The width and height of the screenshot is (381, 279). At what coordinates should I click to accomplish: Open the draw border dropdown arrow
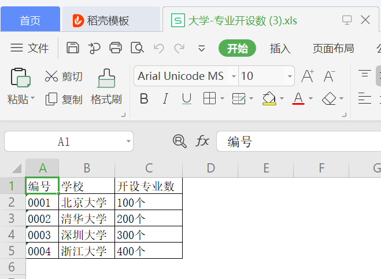coord(251,98)
